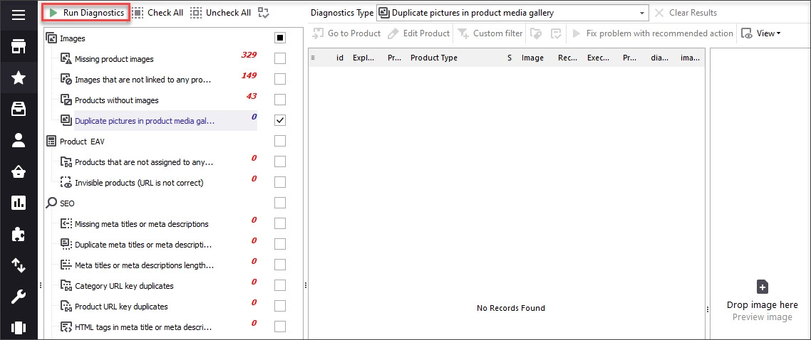The image size is (811, 340).
Task: Click Check All in toolbar
Action: click(157, 13)
